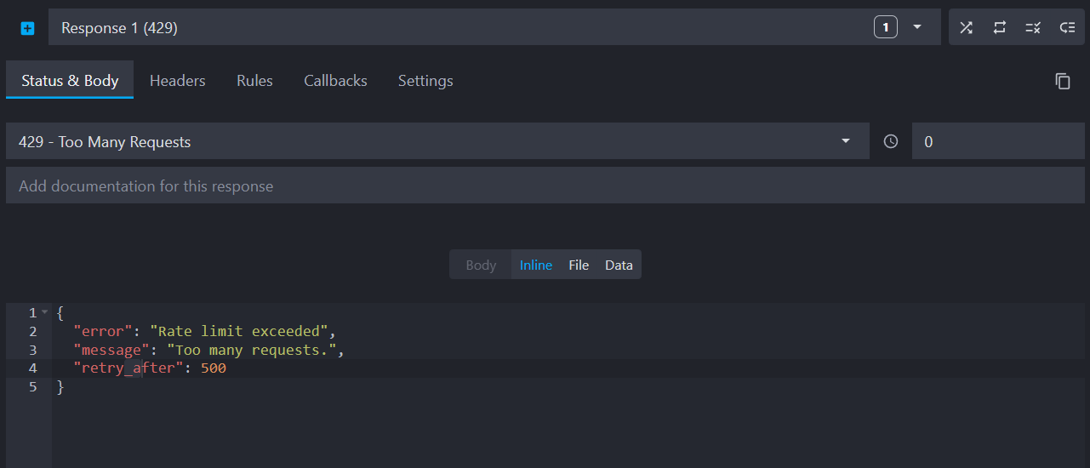Click the blue add response plus icon
The width and height of the screenshot is (1090, 468).
27,28
